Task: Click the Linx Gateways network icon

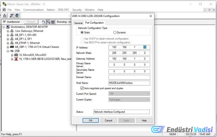Action: click(12, 31)
